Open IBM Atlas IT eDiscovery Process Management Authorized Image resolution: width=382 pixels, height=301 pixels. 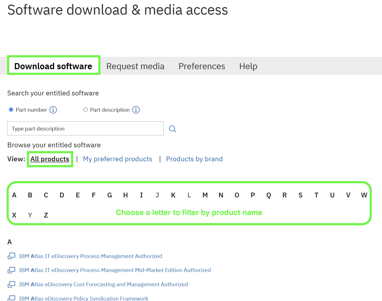point(90,256)
